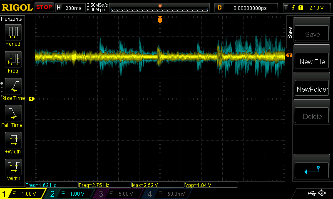
Task: Click the trigger level marker at right edge
Action: [x=289, y=56]
